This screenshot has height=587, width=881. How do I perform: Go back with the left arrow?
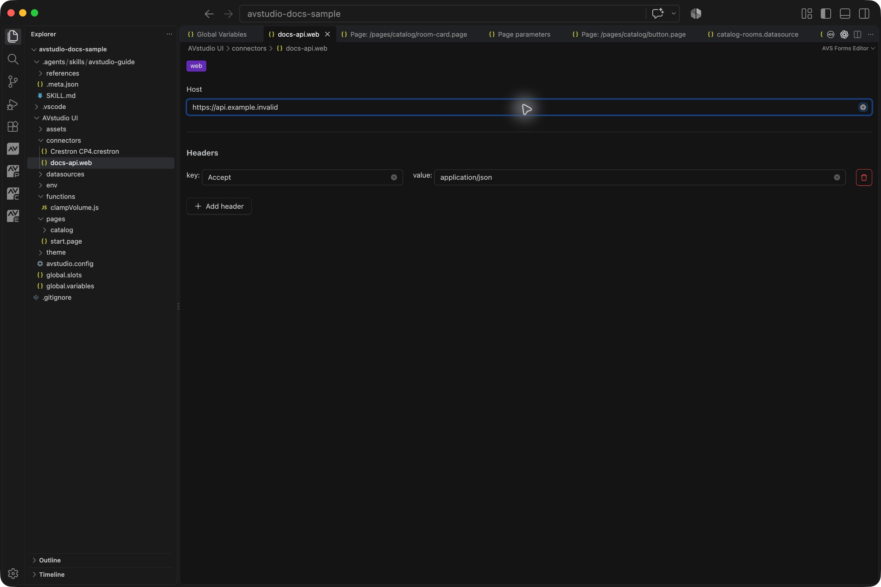point(209,14)
